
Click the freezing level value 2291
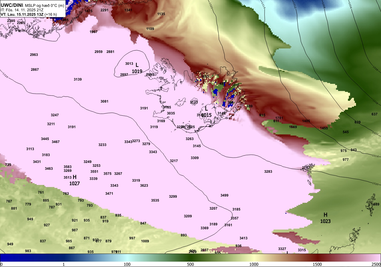pyautogui.click(x=104, y=10)
